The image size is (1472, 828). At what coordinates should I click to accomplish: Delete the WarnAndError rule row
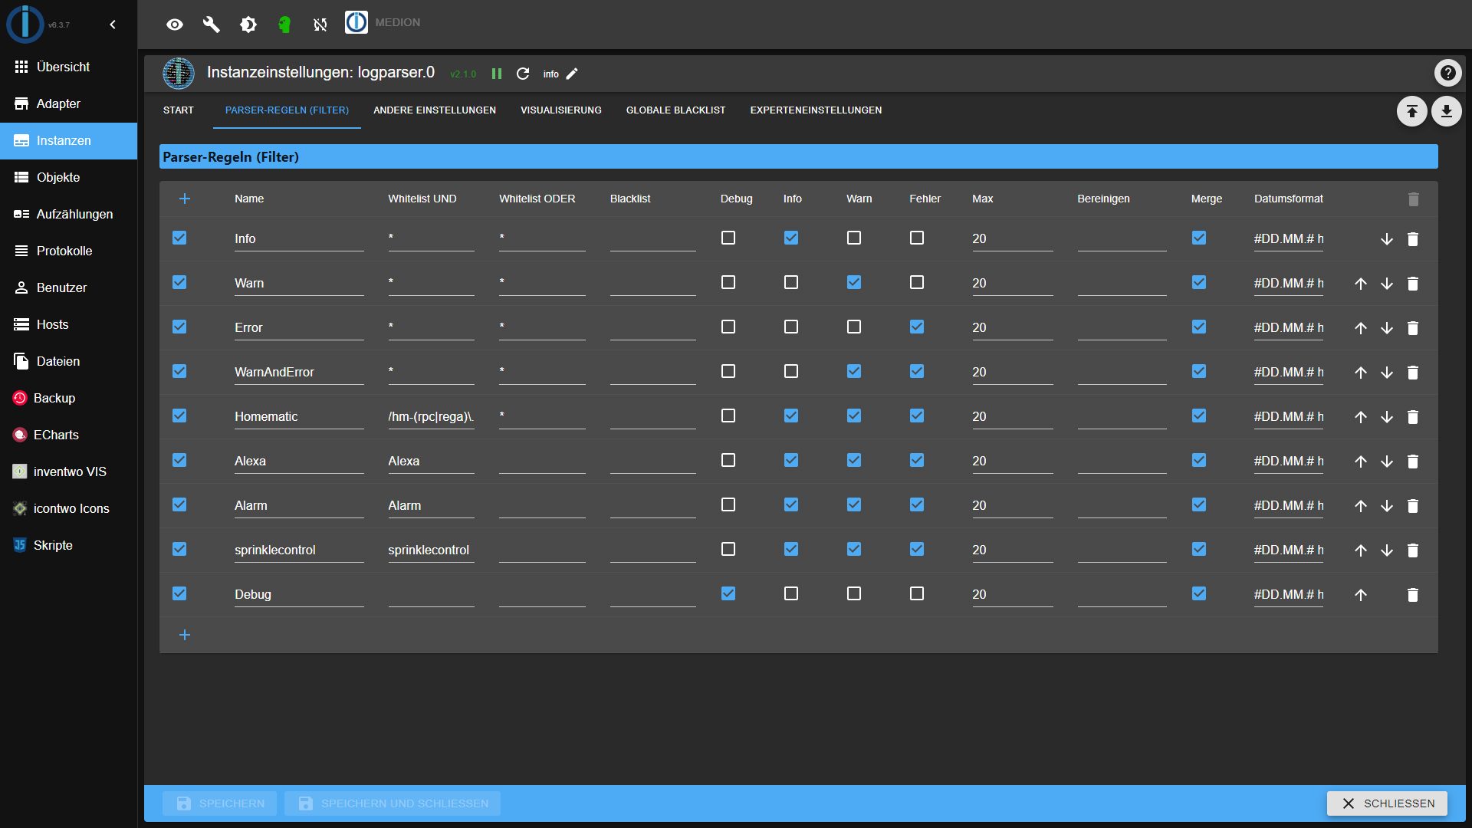(x=1413, y=373)
